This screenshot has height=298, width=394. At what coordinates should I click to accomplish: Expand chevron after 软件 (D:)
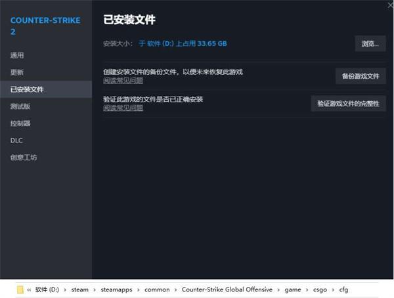tap(65, 290)
